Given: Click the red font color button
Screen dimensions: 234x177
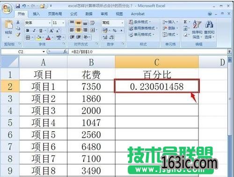Looking at the screenshot, I should [x=48, y=37].
